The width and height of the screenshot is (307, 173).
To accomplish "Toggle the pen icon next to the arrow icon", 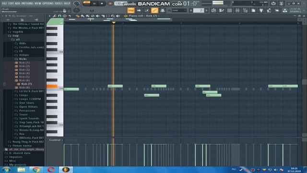I will coord(147,10).
